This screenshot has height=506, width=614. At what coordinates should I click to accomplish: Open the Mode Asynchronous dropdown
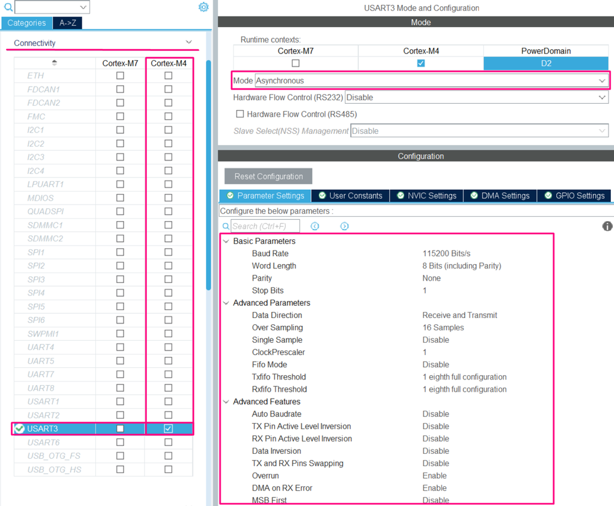(x=431, y=80)
